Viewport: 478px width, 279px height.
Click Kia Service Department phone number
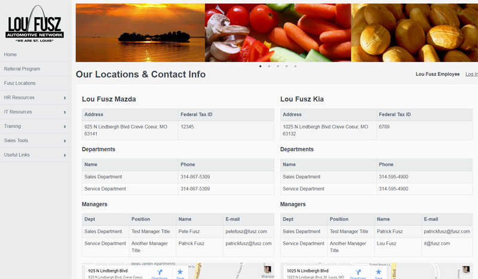pyautogui.click(x=394, y=189)
